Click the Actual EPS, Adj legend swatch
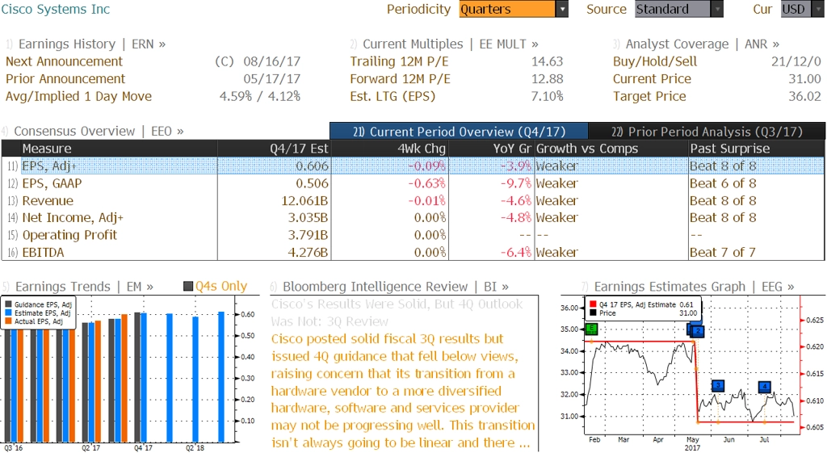 (x=8, y=321)
